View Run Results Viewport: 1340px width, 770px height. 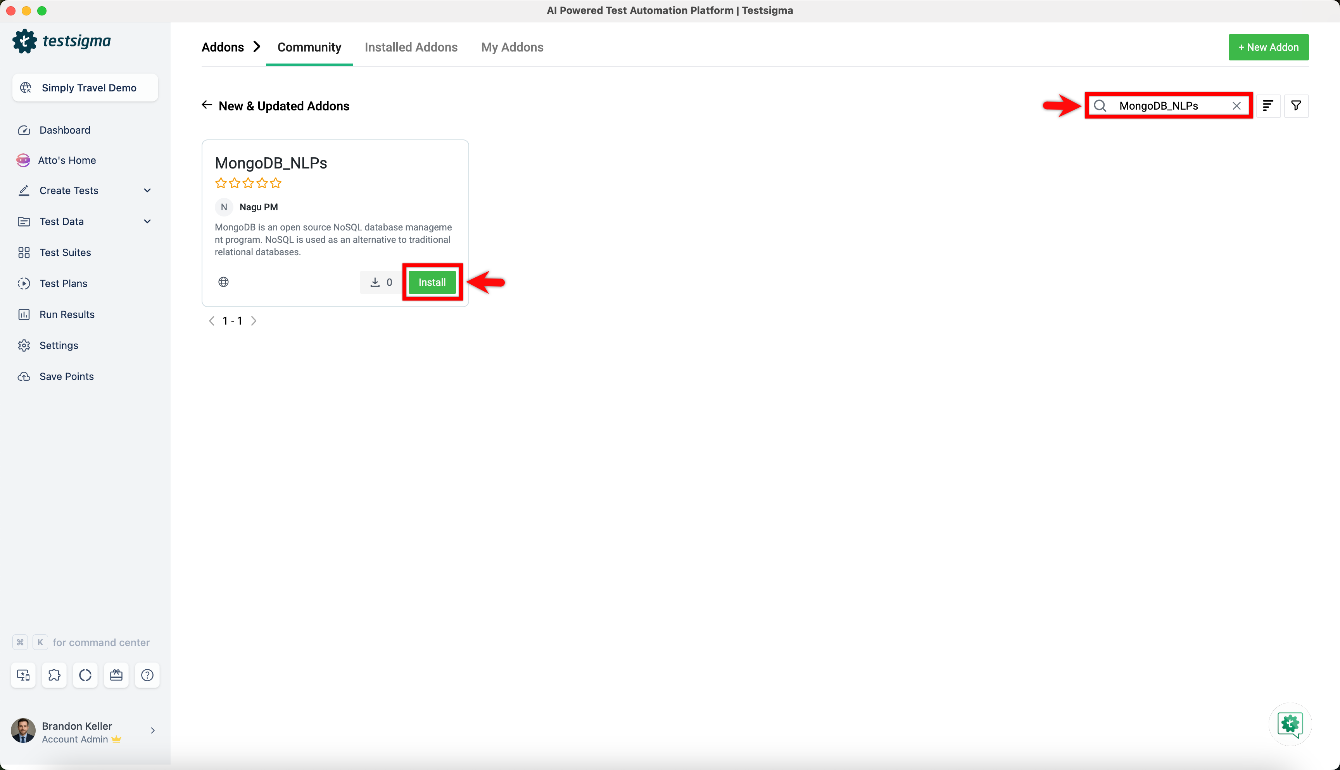pyautogui.click(x=67, y=314)
